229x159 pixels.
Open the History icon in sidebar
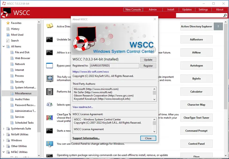point(8,29)
